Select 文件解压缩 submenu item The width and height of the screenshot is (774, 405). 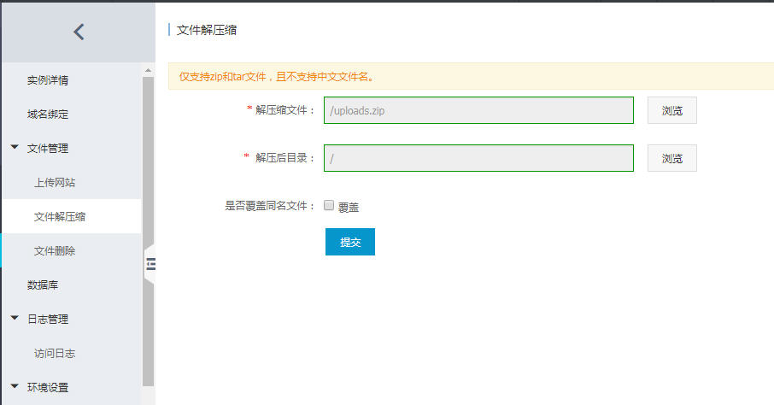(x=60, y=216)
